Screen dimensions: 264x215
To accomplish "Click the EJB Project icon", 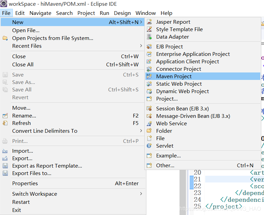I will (149, 46).
